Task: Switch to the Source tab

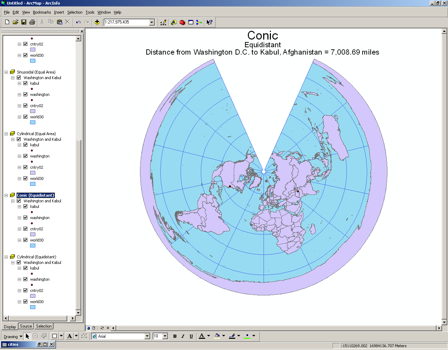Action: click(26, 326)
